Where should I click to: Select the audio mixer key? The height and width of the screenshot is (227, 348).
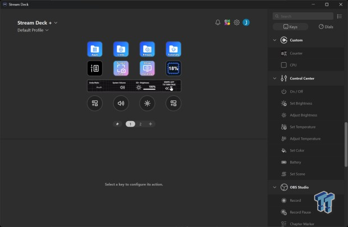pyautogui.click(x=95, y=68)
